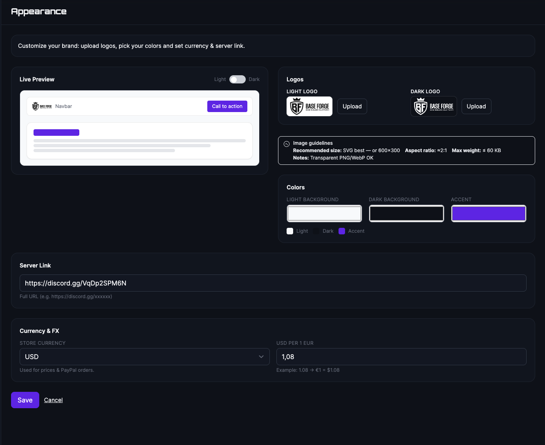
Task: Upload a new dark logo
Action: click(476, 106)
